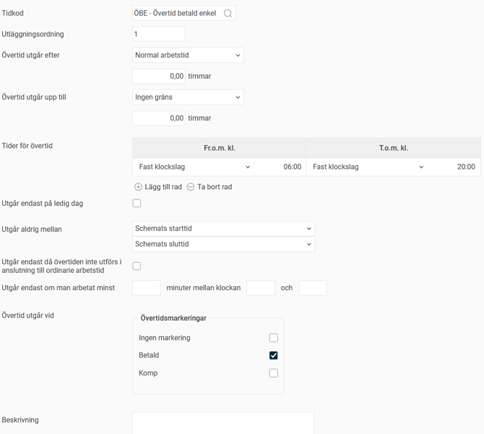Expand the Schemats starttid dropdown
Image resolution: width=484 pixels, height=434 pixels.
click(223, 229)
